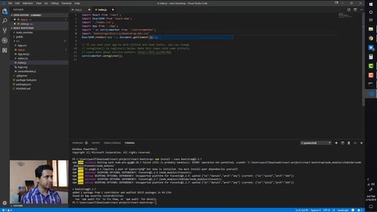The image size is (377, 212).
Task: Open the Debug menu
Action: pos(55,4)
